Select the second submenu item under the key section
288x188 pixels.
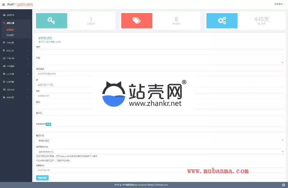10,35
